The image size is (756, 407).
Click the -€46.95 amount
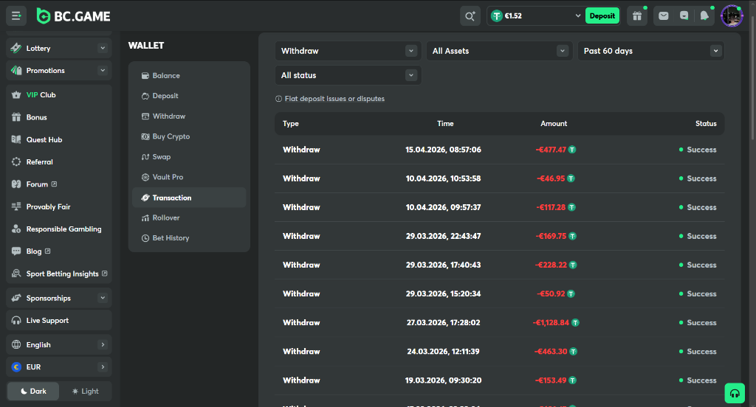click(x=551, y=178)
